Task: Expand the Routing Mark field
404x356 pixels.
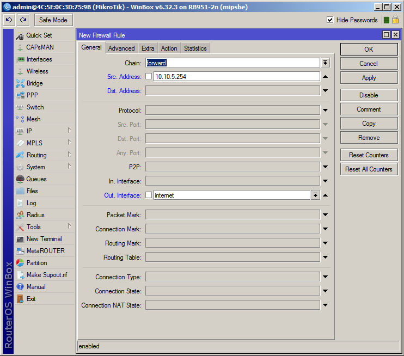Action: point(326,243)
